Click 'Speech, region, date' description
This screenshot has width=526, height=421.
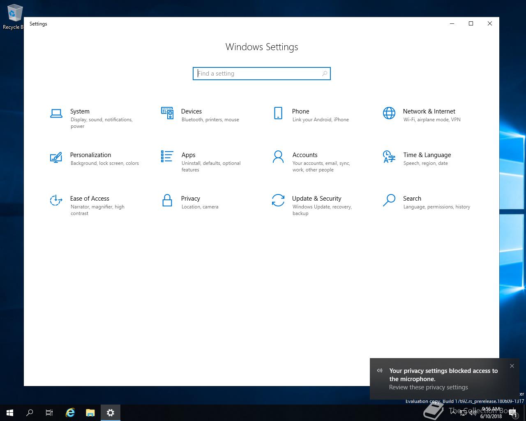tap(426, 163)
